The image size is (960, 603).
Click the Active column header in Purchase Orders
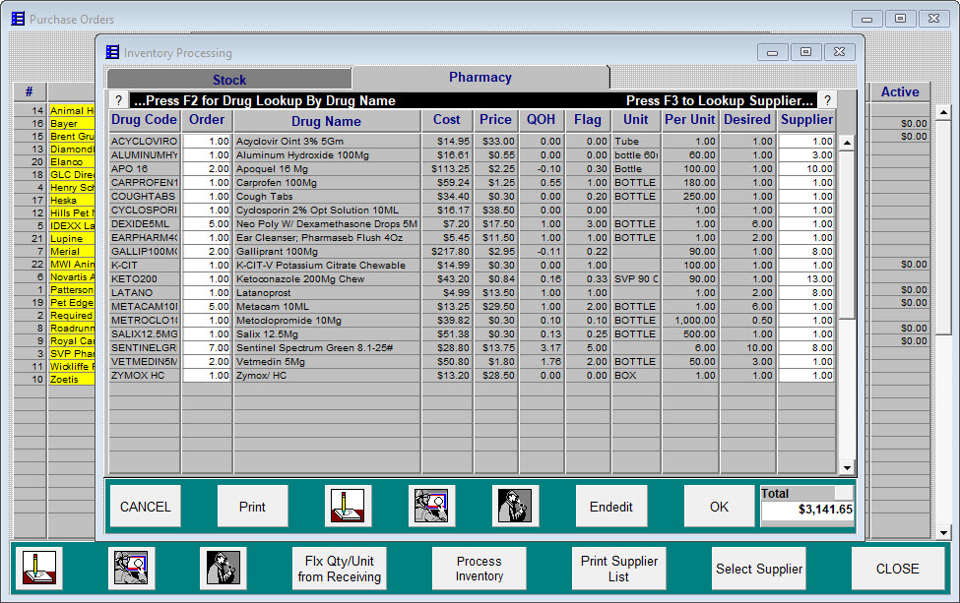(900, 91)
